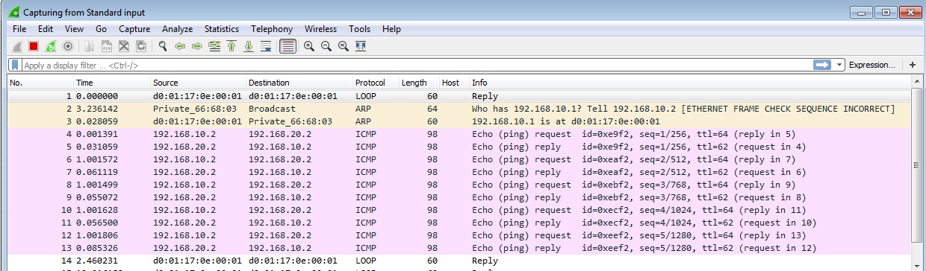Image resolution: width=926 pixels, height=271 pixels.
Task: Open the Edit menu
Action: pos(46,29)
